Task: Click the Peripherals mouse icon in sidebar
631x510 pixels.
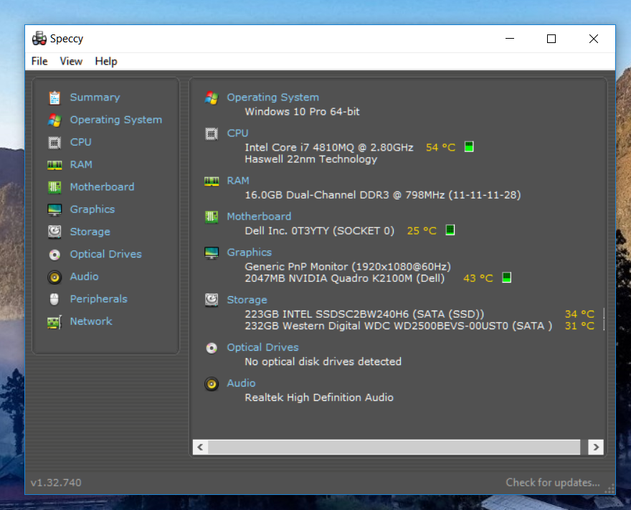Action: pos(54,299)
